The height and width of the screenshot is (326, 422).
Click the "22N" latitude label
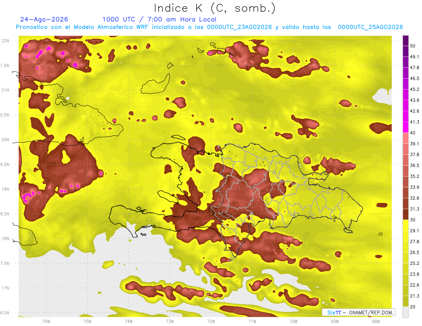[6, 40]
